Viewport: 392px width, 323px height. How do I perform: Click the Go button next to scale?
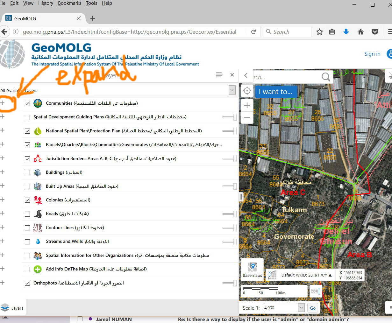click(313, 308)
